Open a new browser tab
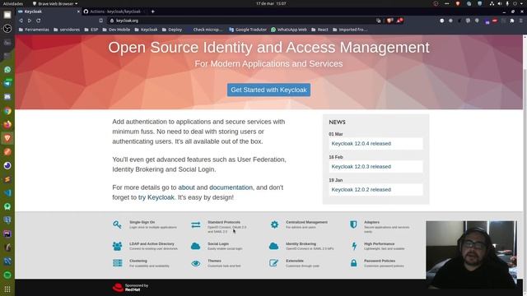527x296 pixels. coord(152,12)
